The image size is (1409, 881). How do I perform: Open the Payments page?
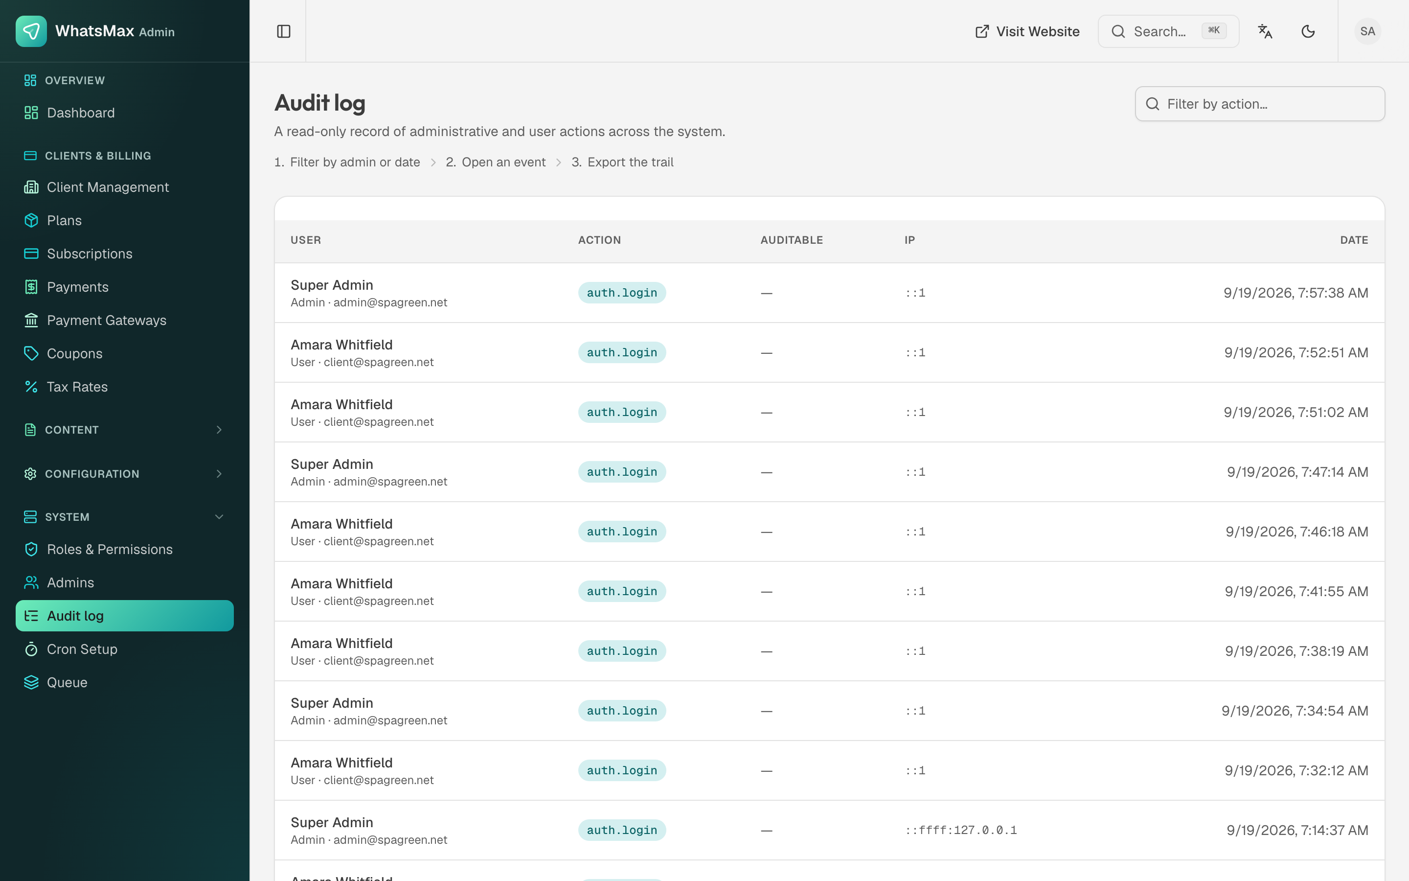pyautogui.click(x=125, y=287)
